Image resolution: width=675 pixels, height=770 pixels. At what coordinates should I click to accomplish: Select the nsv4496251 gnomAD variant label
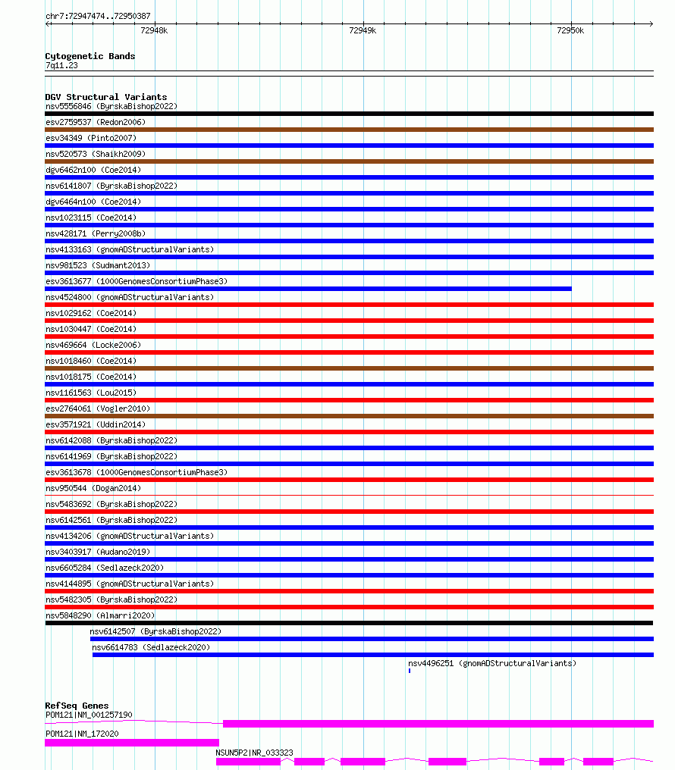tap(492, 663)
